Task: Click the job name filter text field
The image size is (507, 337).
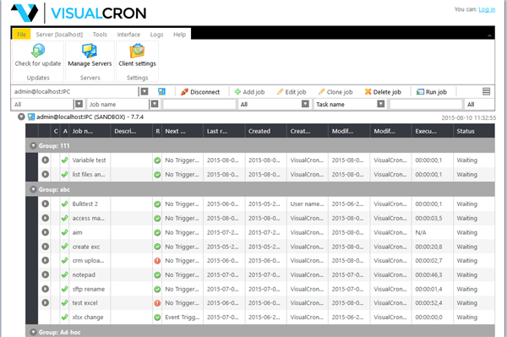Action: pos(199,104)
